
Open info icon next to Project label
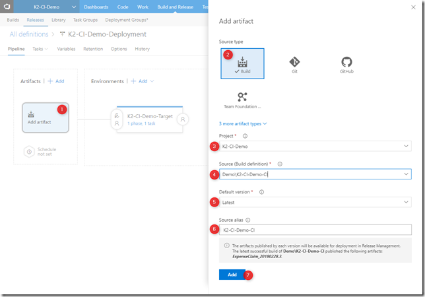[x=245, y=136]
